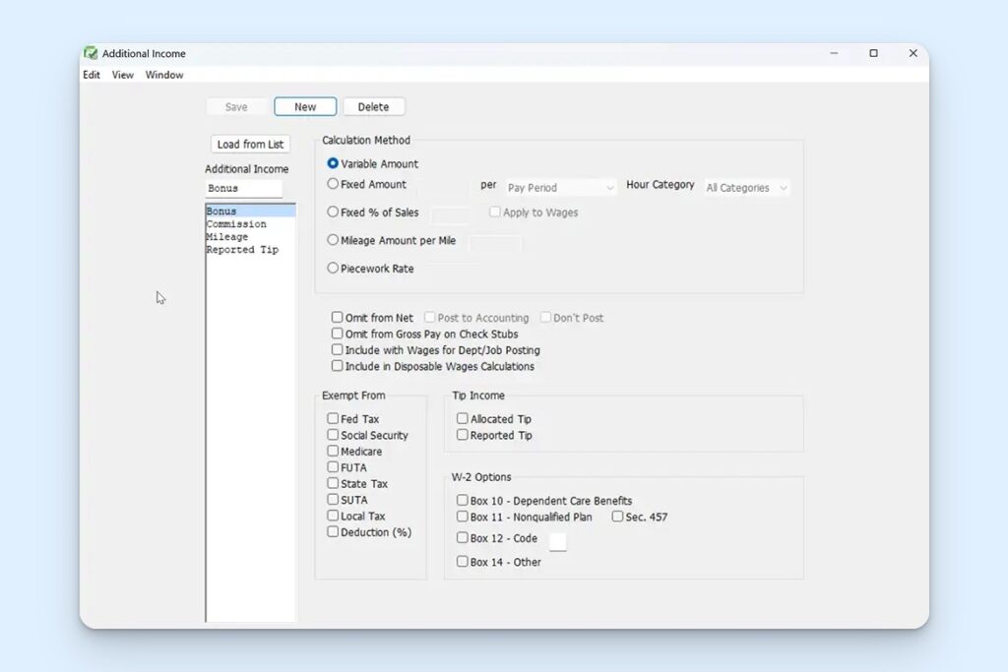The image size is (1008, 672).
Task: Enable Include with Wages for Dept/Job Posting
Action: (337, 349)
